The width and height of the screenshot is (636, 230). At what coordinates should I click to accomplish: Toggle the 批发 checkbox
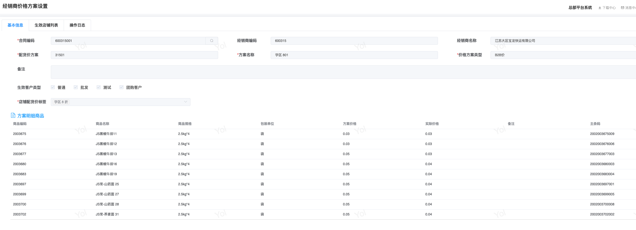point(76,87)
